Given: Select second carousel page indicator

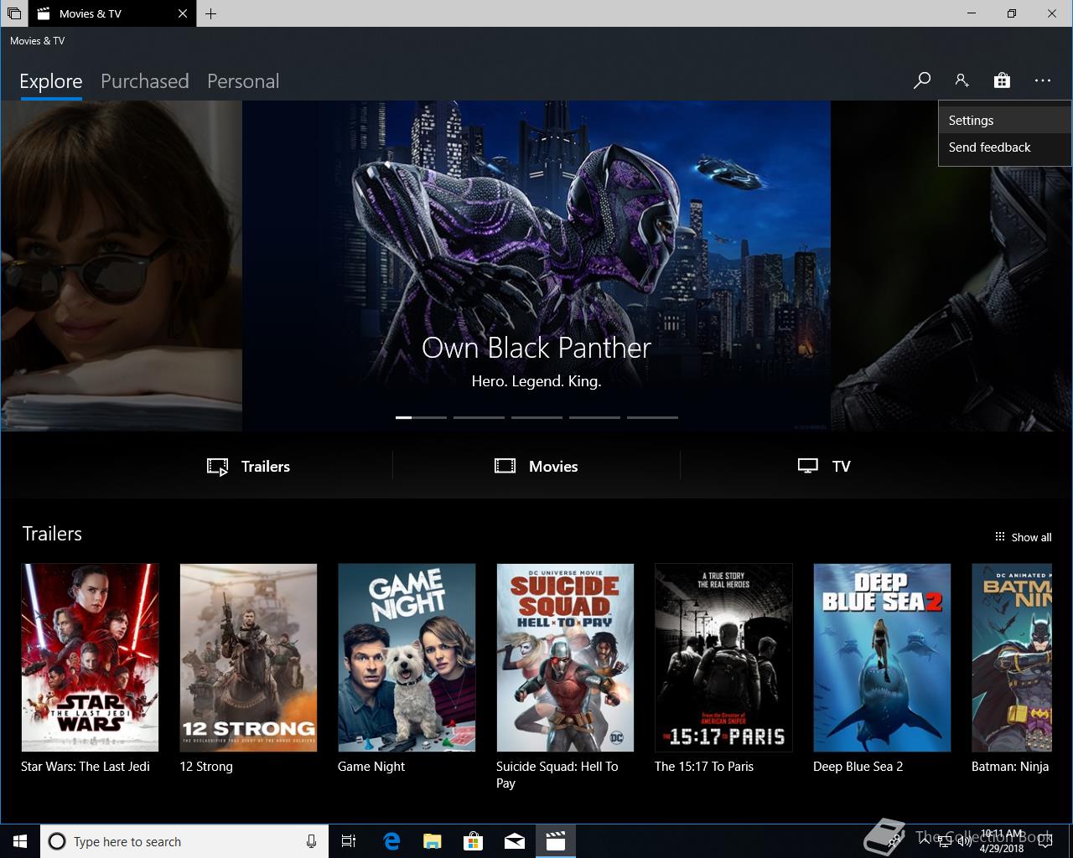Looking at the screenshot, I should pos(479,417).
